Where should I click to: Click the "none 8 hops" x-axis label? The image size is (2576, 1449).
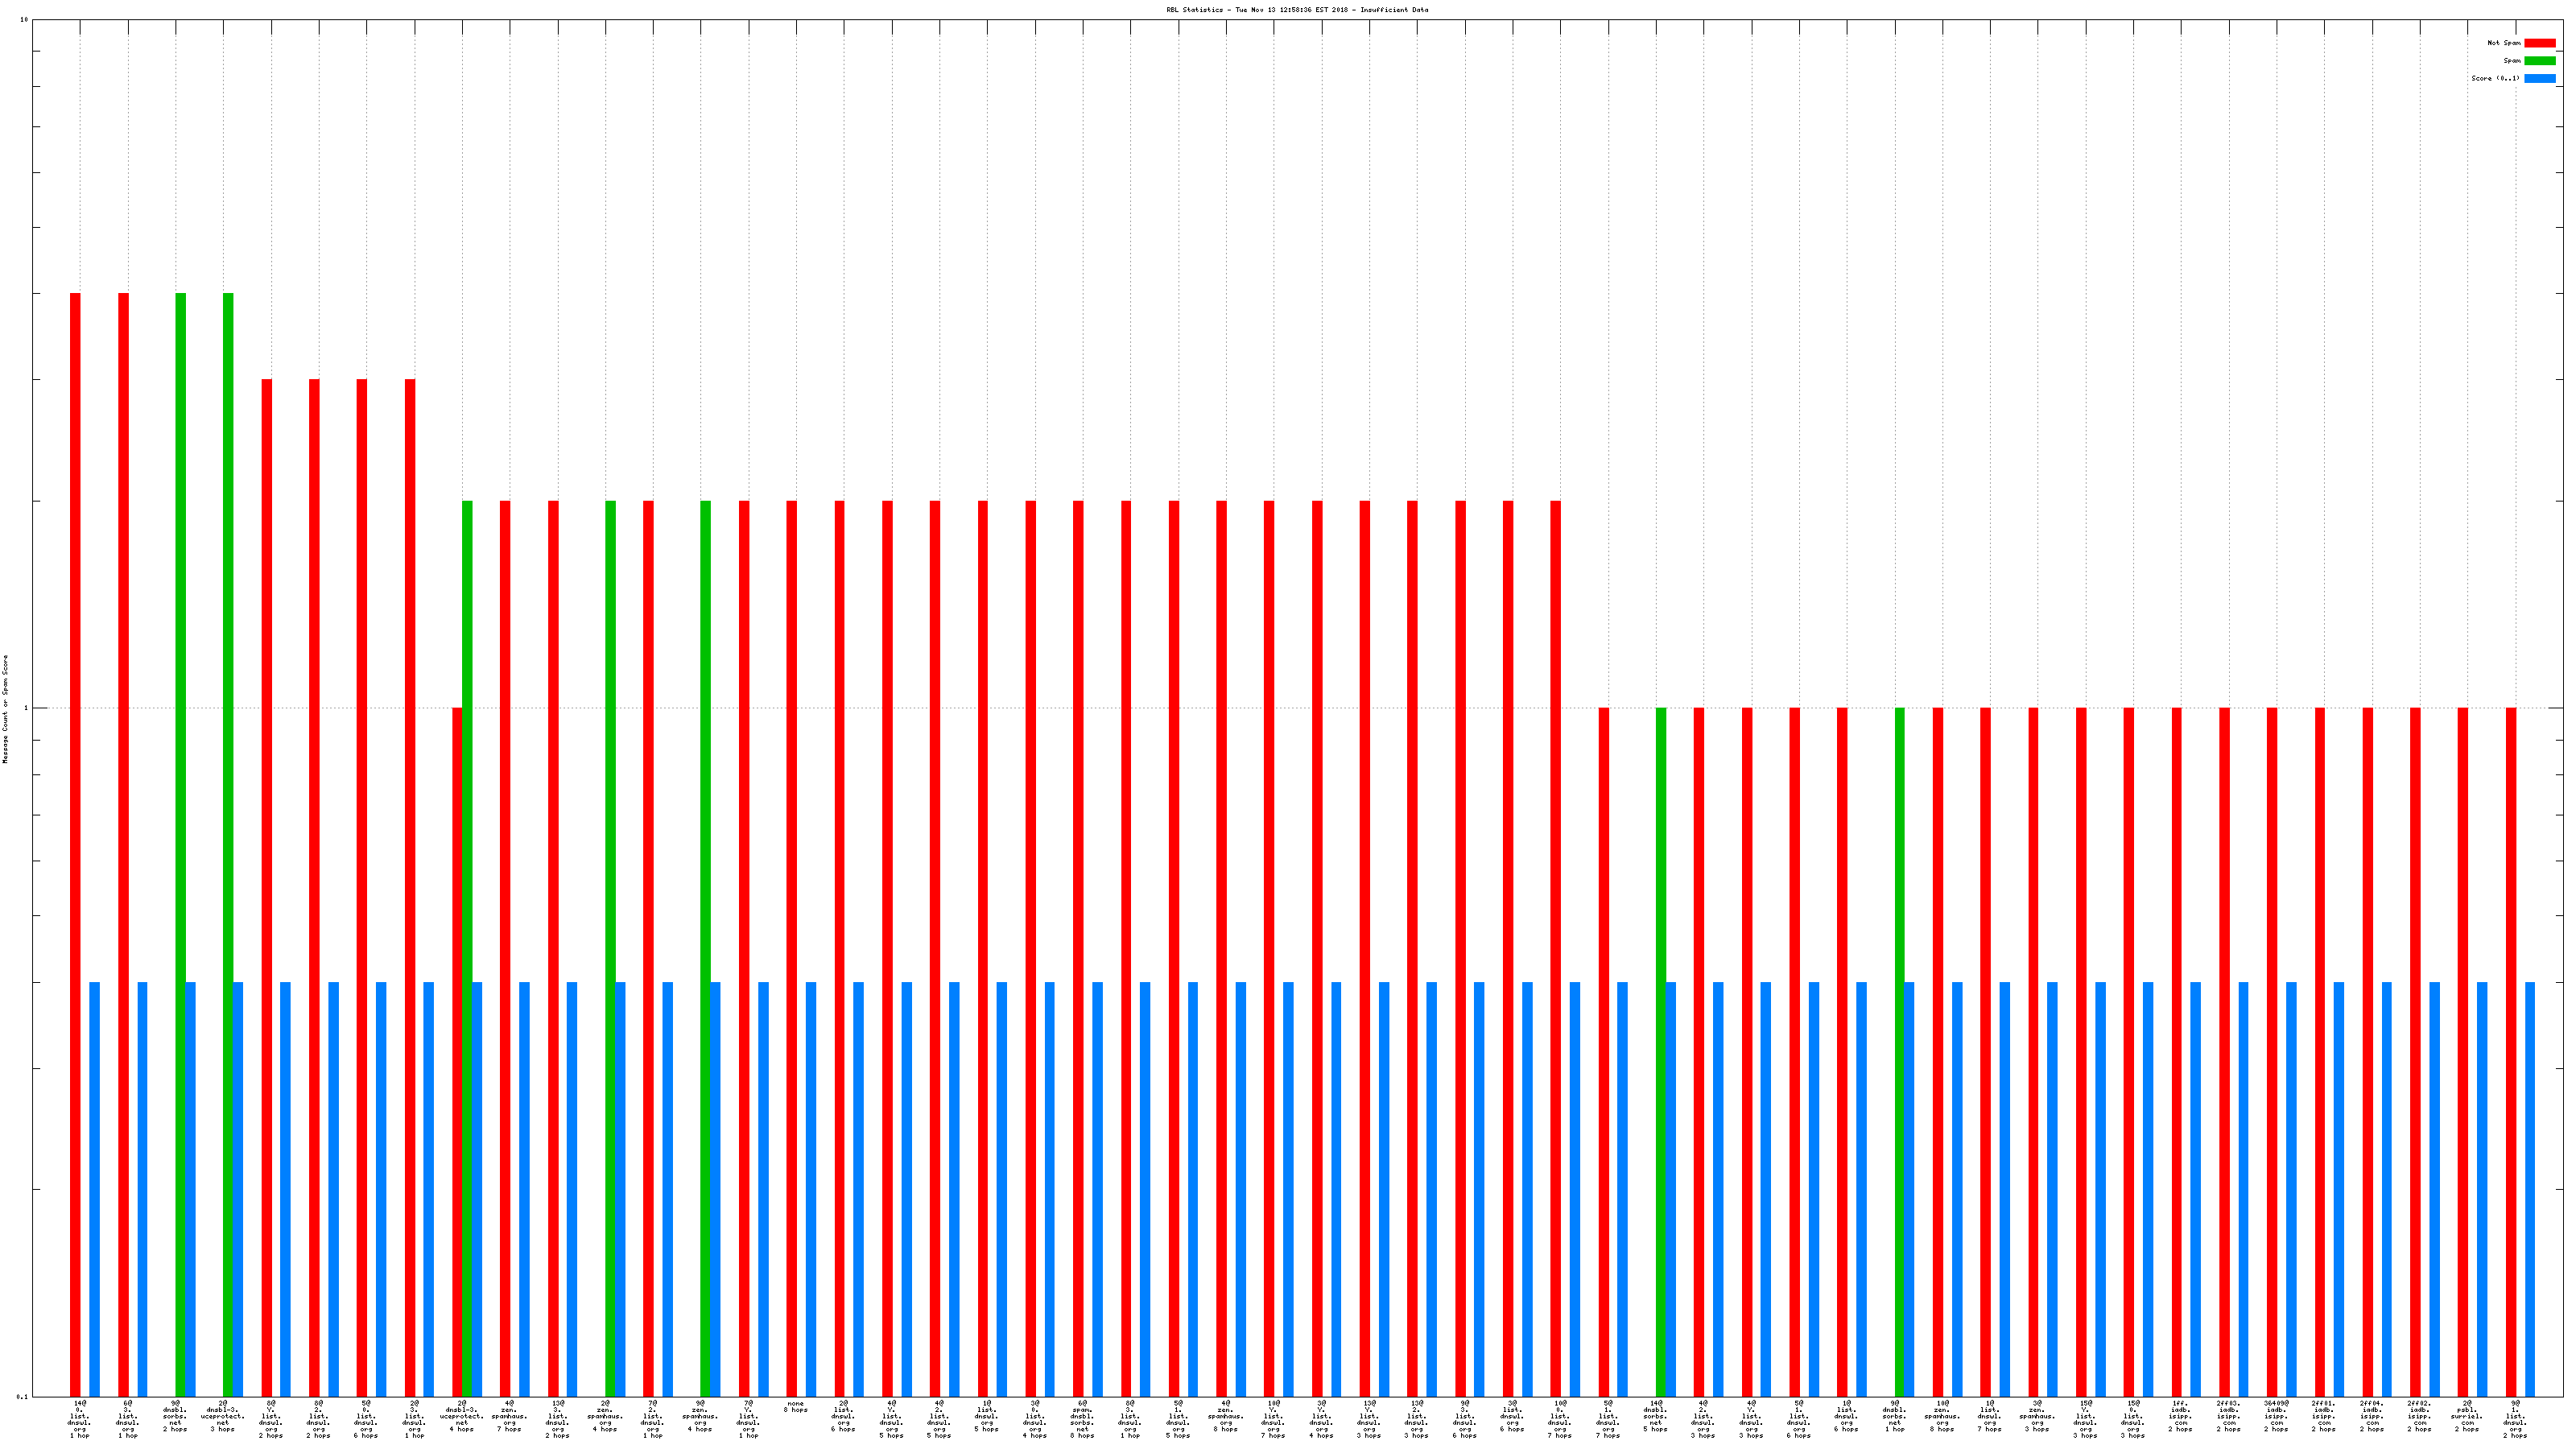pos(796,1407)
